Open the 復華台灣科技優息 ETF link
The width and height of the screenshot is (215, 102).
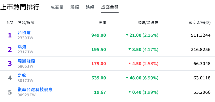(x=35, y=89)
